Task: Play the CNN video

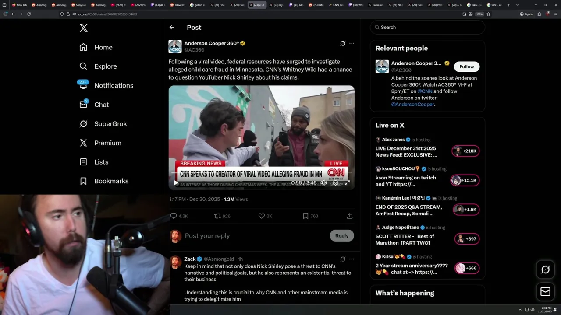Action: [x=175, y=183]
